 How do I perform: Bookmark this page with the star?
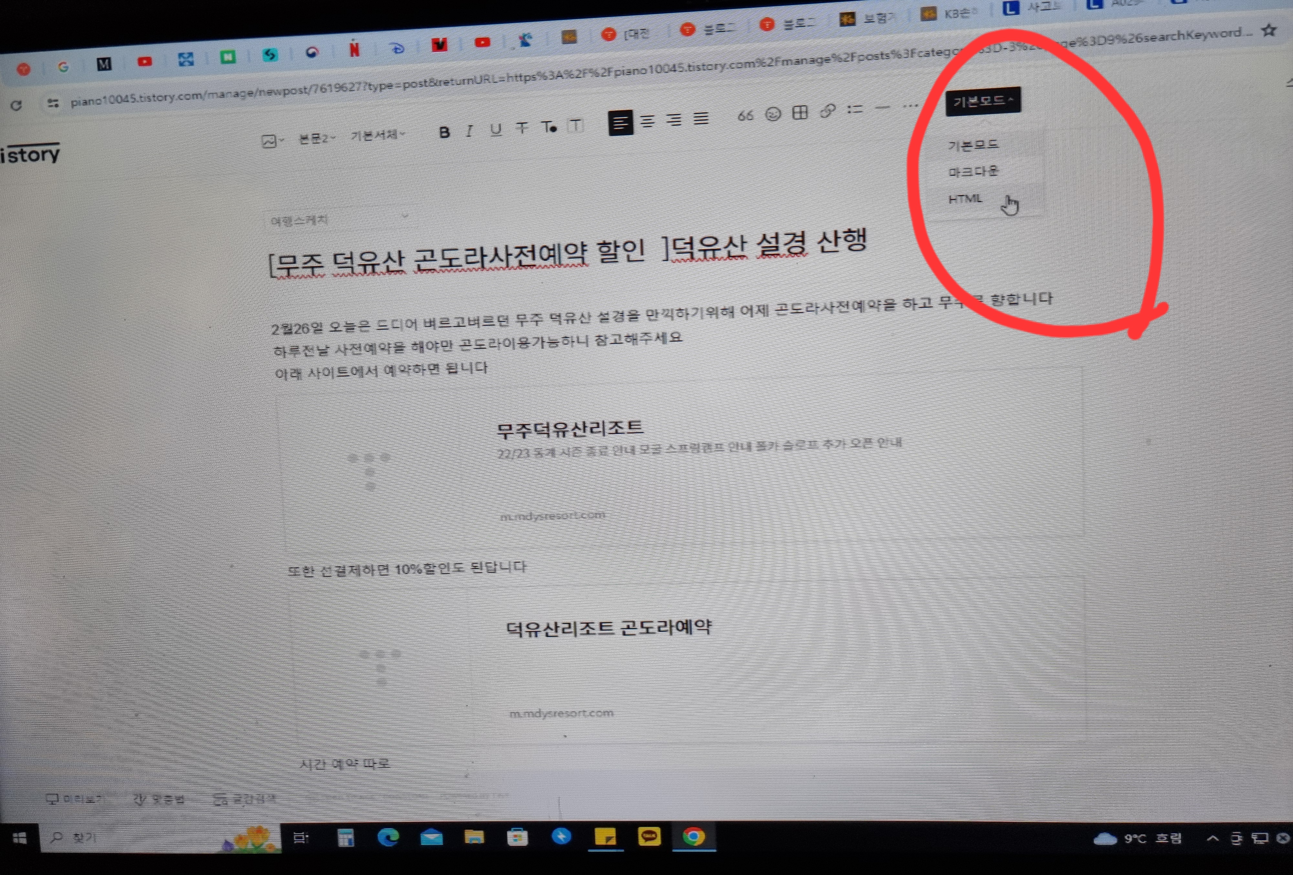coord(1269,30)
